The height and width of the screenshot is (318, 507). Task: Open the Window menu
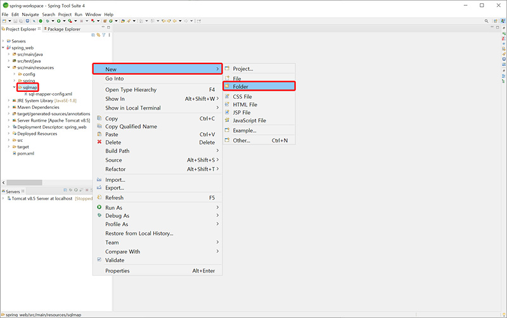(x=93, y=15)
